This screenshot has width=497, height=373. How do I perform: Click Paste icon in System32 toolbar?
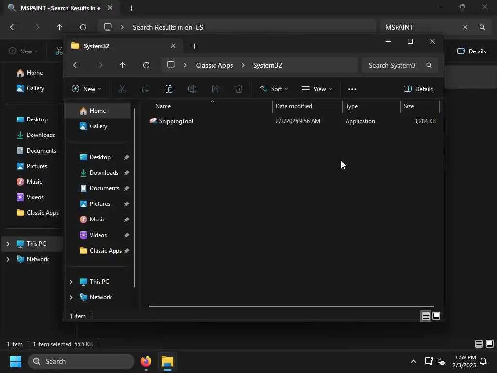168,89
